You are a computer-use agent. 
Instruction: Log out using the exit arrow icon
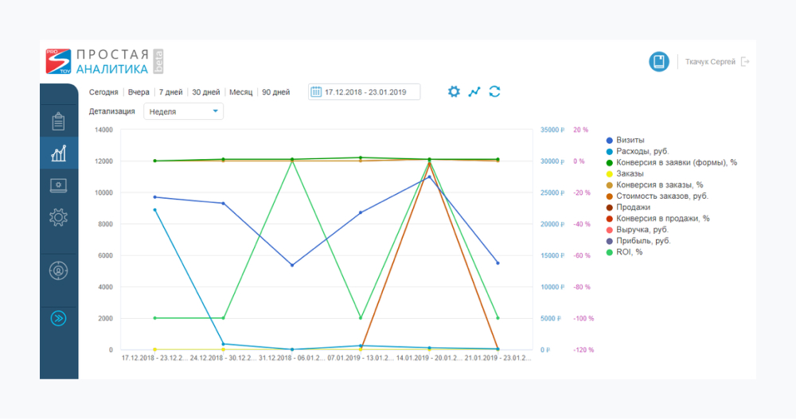tap(745, 62)
